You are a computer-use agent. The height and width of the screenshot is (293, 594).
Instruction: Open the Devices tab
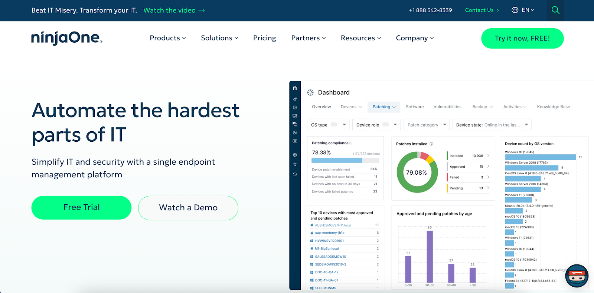(x=351, y=107)
